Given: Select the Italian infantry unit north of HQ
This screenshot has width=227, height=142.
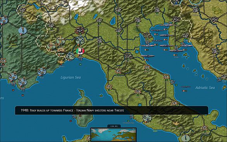Looking at the screenshot, I should (x=80, y=40).
